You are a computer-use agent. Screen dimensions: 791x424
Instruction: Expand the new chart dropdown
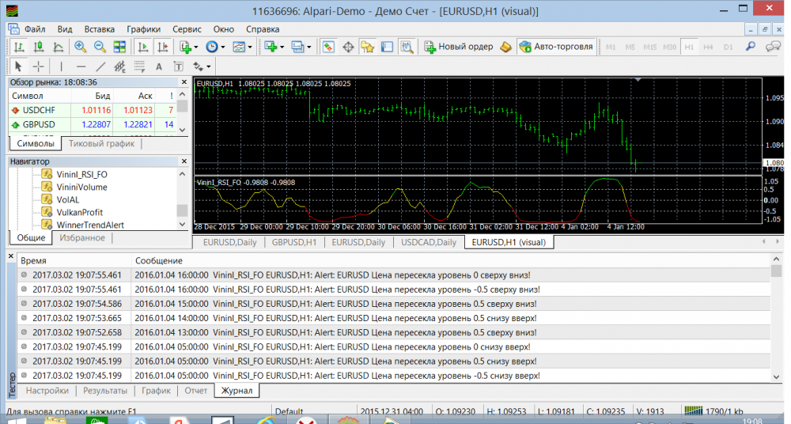coord(282,47)
